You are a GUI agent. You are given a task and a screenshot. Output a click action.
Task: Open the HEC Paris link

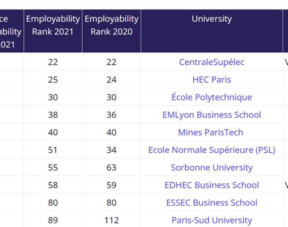(x=212, y=80)
